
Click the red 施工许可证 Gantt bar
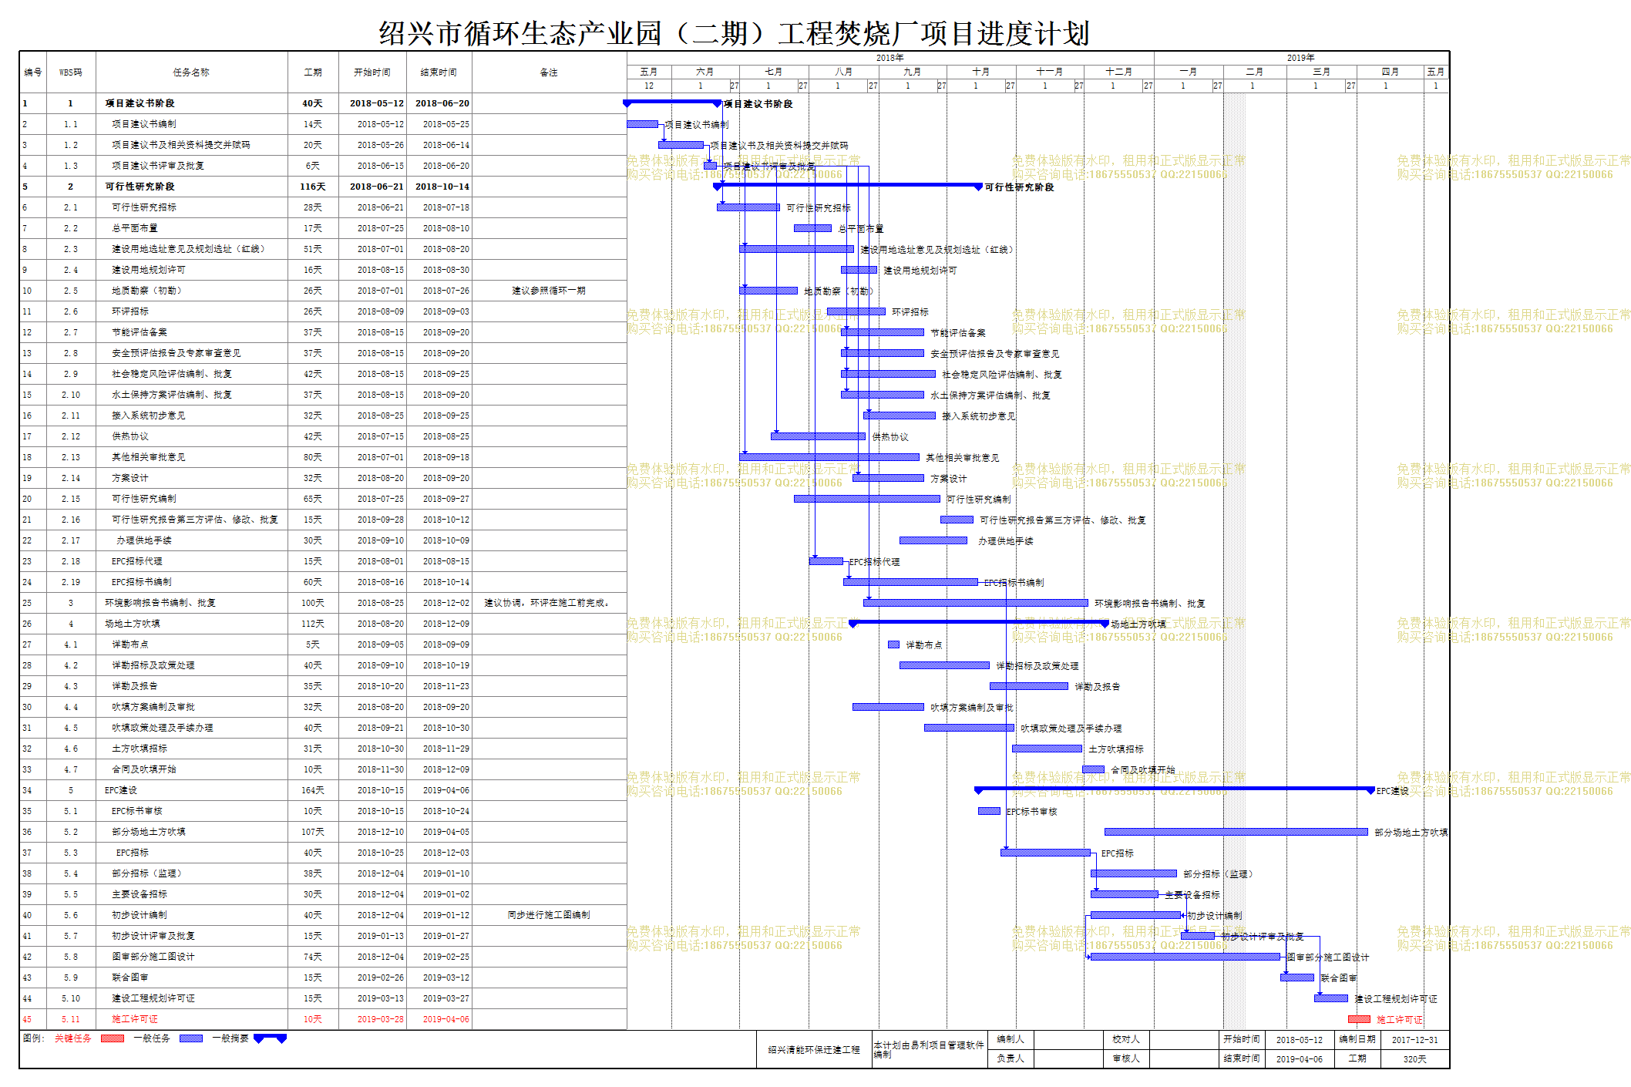1359,1019
